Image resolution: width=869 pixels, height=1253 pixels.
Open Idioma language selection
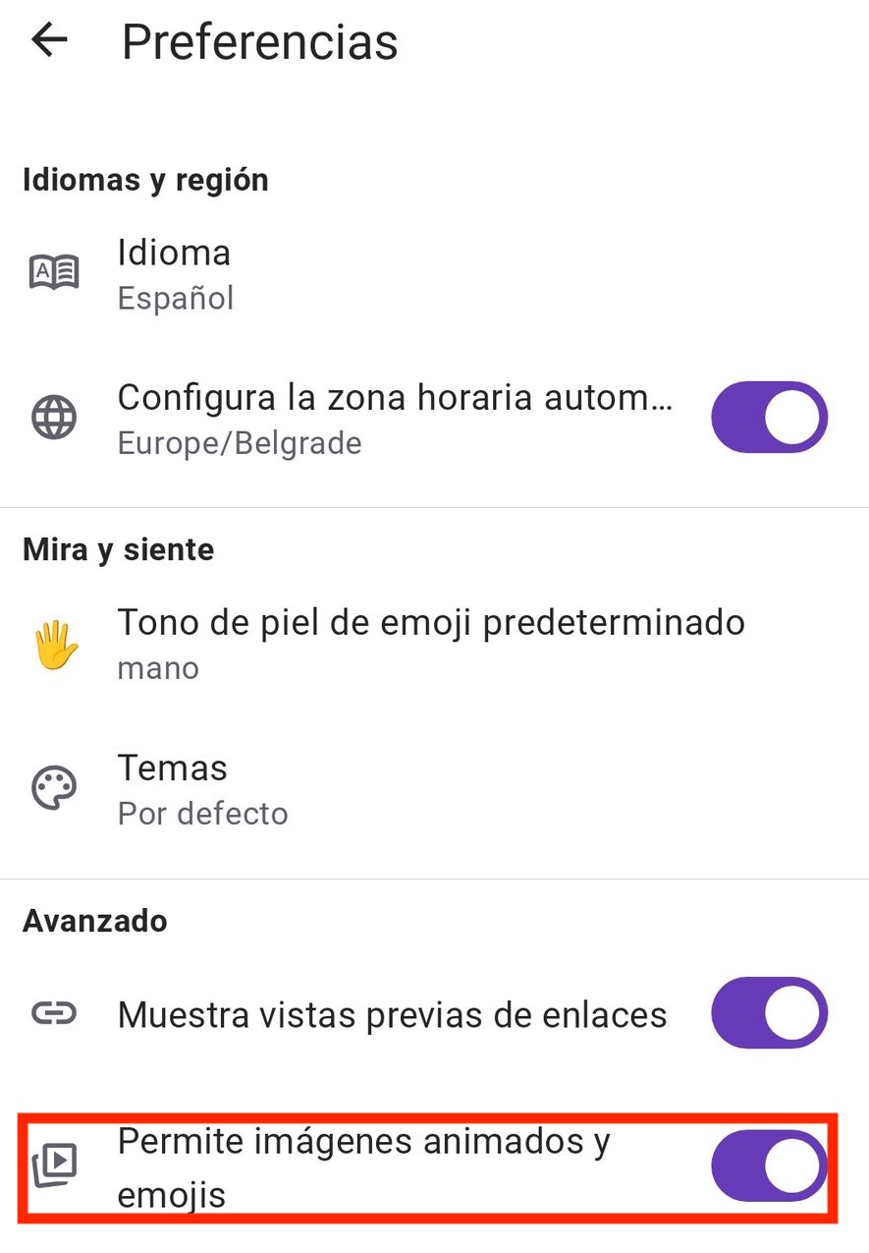pyautogui.click(x=174, y=254)
